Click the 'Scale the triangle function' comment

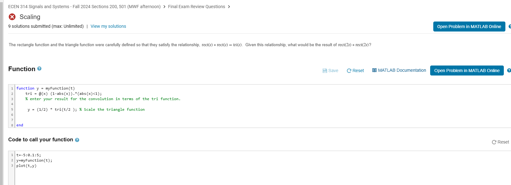tap(112, 110)
